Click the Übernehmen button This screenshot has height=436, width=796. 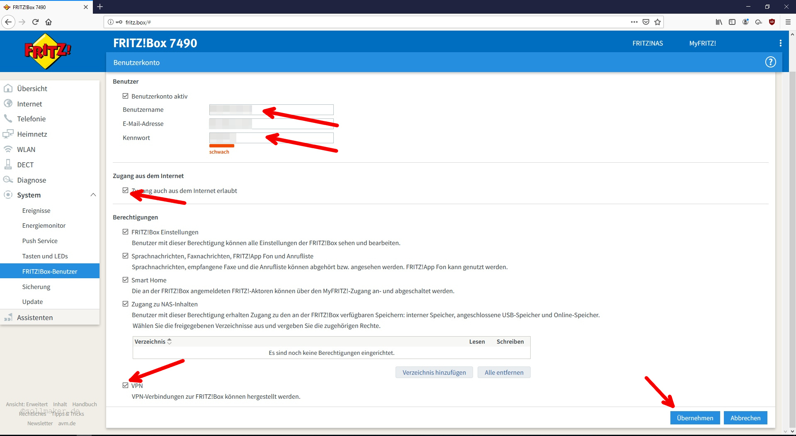[695, 418]
